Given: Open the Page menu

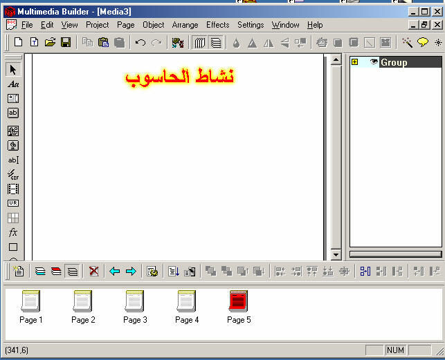Looking at the screenshot, I should [126, 25].
